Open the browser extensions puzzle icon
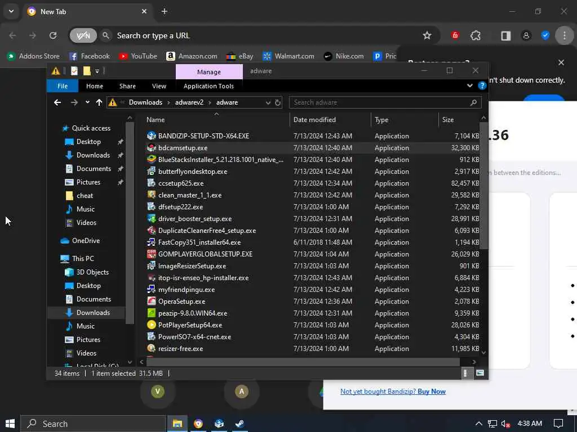 pos(476,35)
